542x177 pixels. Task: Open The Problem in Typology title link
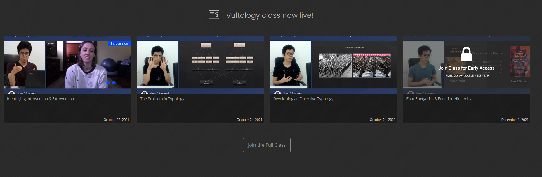click(x=162, y=99)
